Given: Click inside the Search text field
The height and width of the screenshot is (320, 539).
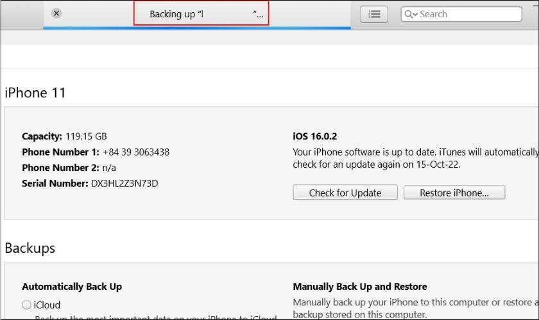Looking at the screenshot, I should point(468,14).
